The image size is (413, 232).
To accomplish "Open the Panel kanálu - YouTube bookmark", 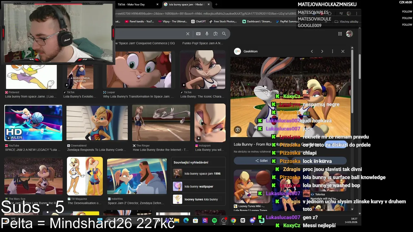I will pyautogui.click(x=139, y=22).
